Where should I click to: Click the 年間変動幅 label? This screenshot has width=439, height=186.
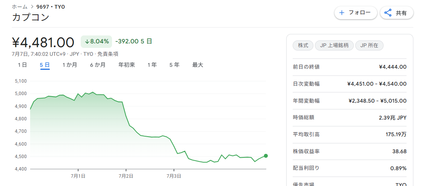306,101
